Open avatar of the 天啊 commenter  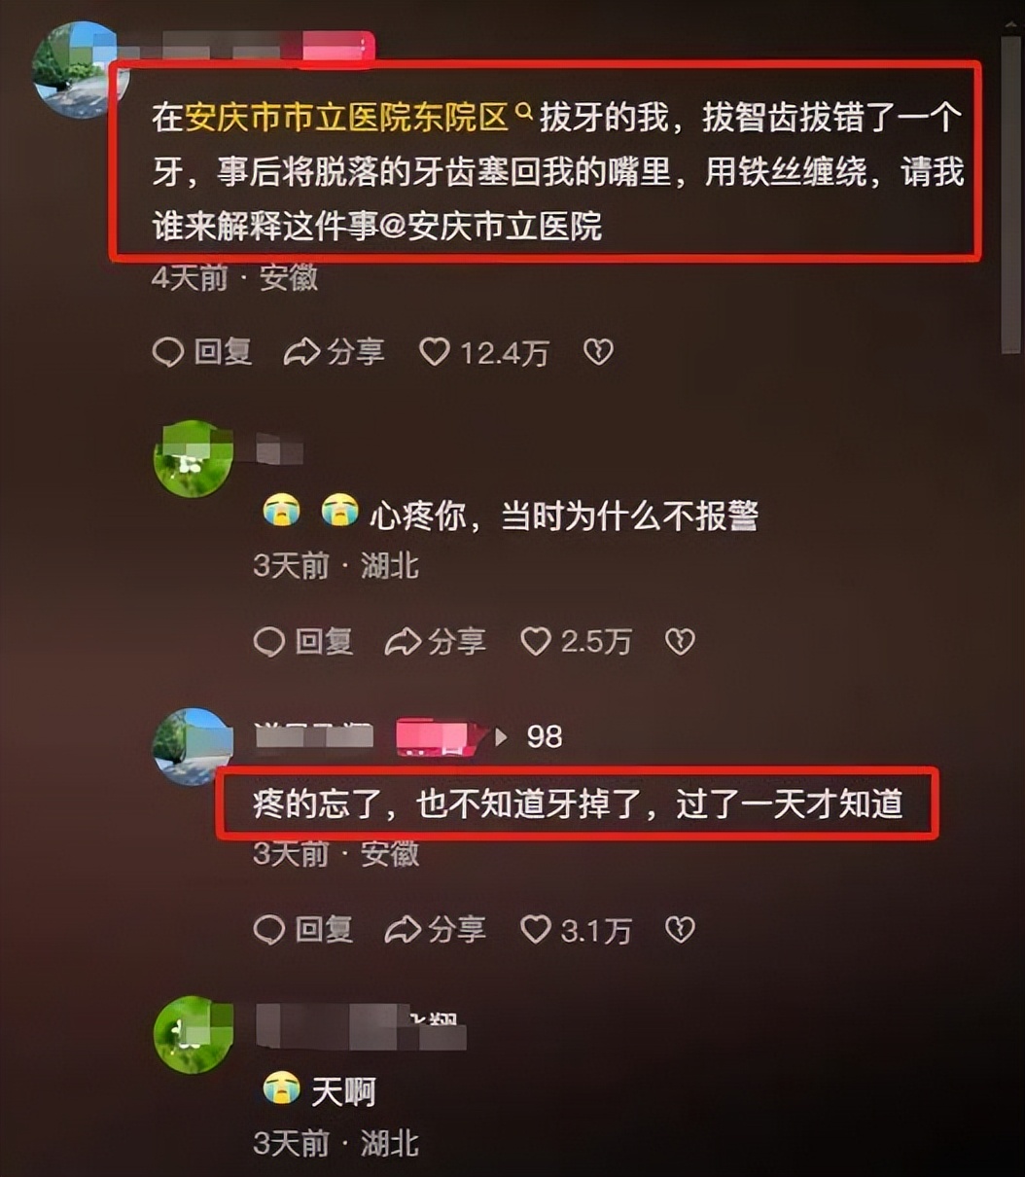tap(194, 1034)
